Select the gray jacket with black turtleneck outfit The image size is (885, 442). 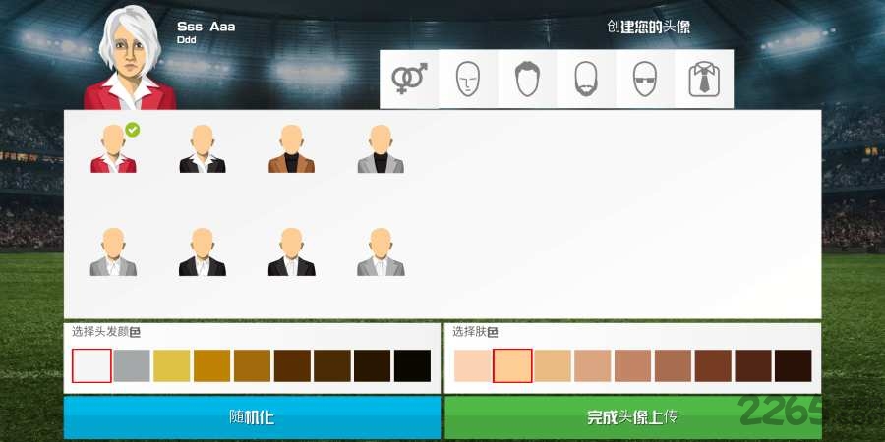[x=381, y=149]
